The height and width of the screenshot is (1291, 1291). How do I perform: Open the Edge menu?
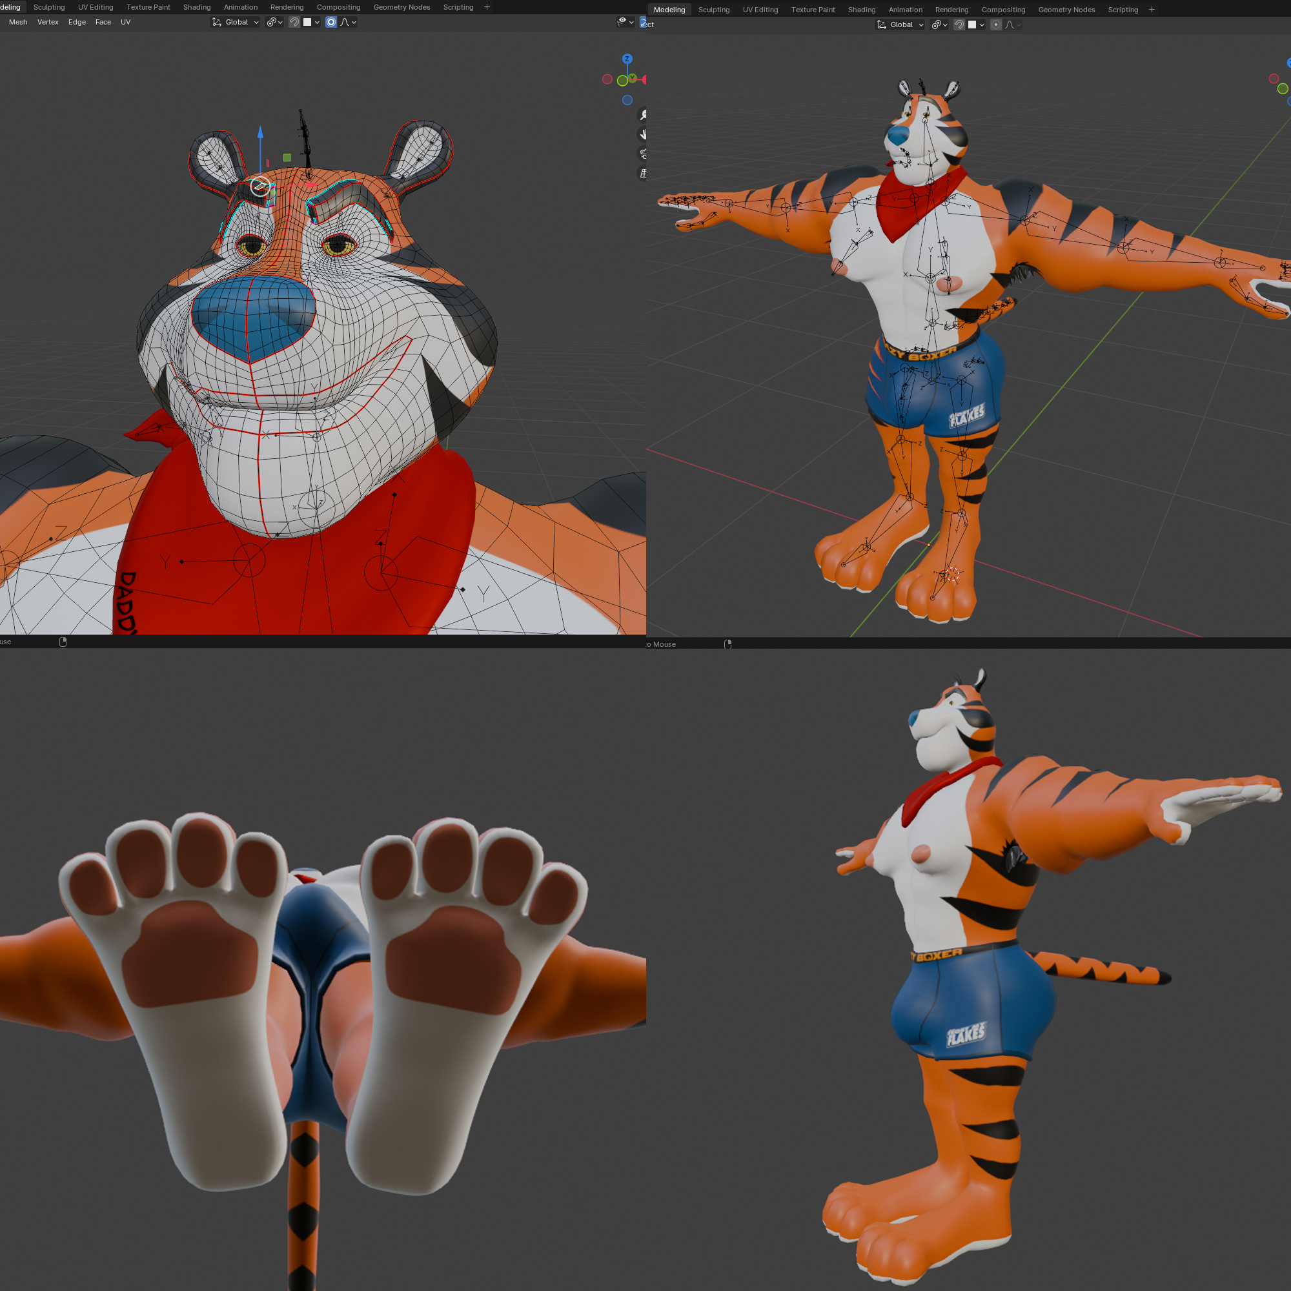[77, 22]
